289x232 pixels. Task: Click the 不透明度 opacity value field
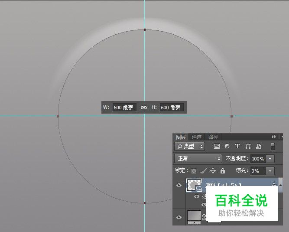point(258,159)
